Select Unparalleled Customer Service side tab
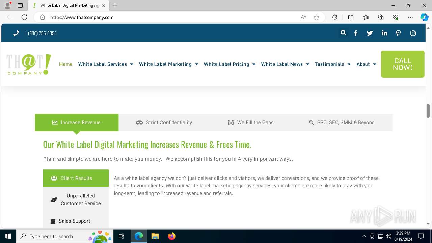The image size is (432, 243). point(76,199)
